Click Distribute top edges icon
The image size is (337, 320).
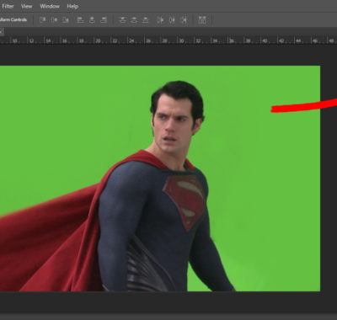click(x=122, y=20)
